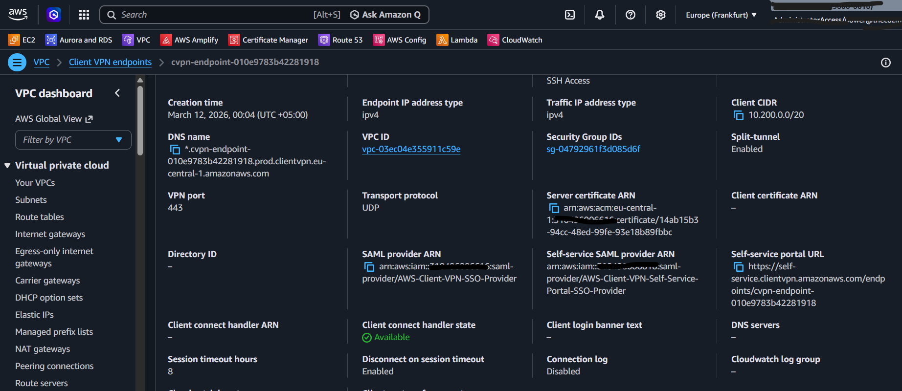
Task: Open the Route 53 bookmark shortcut
Action: coord(340,40)
